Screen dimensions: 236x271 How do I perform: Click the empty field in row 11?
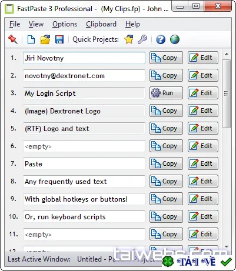84,235
